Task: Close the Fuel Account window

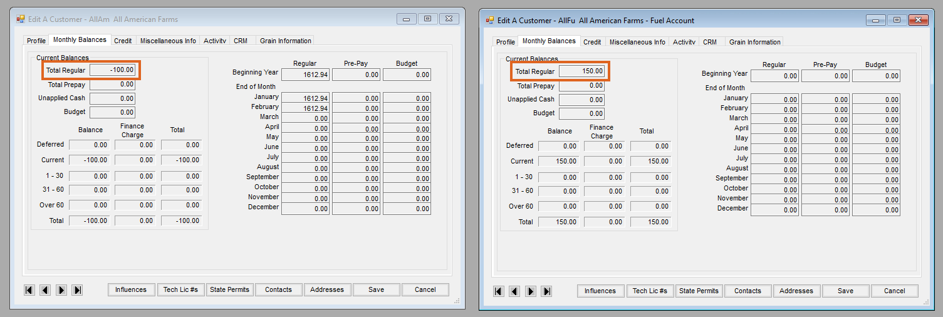Action: pyautogui.click(x=919, y=20)
